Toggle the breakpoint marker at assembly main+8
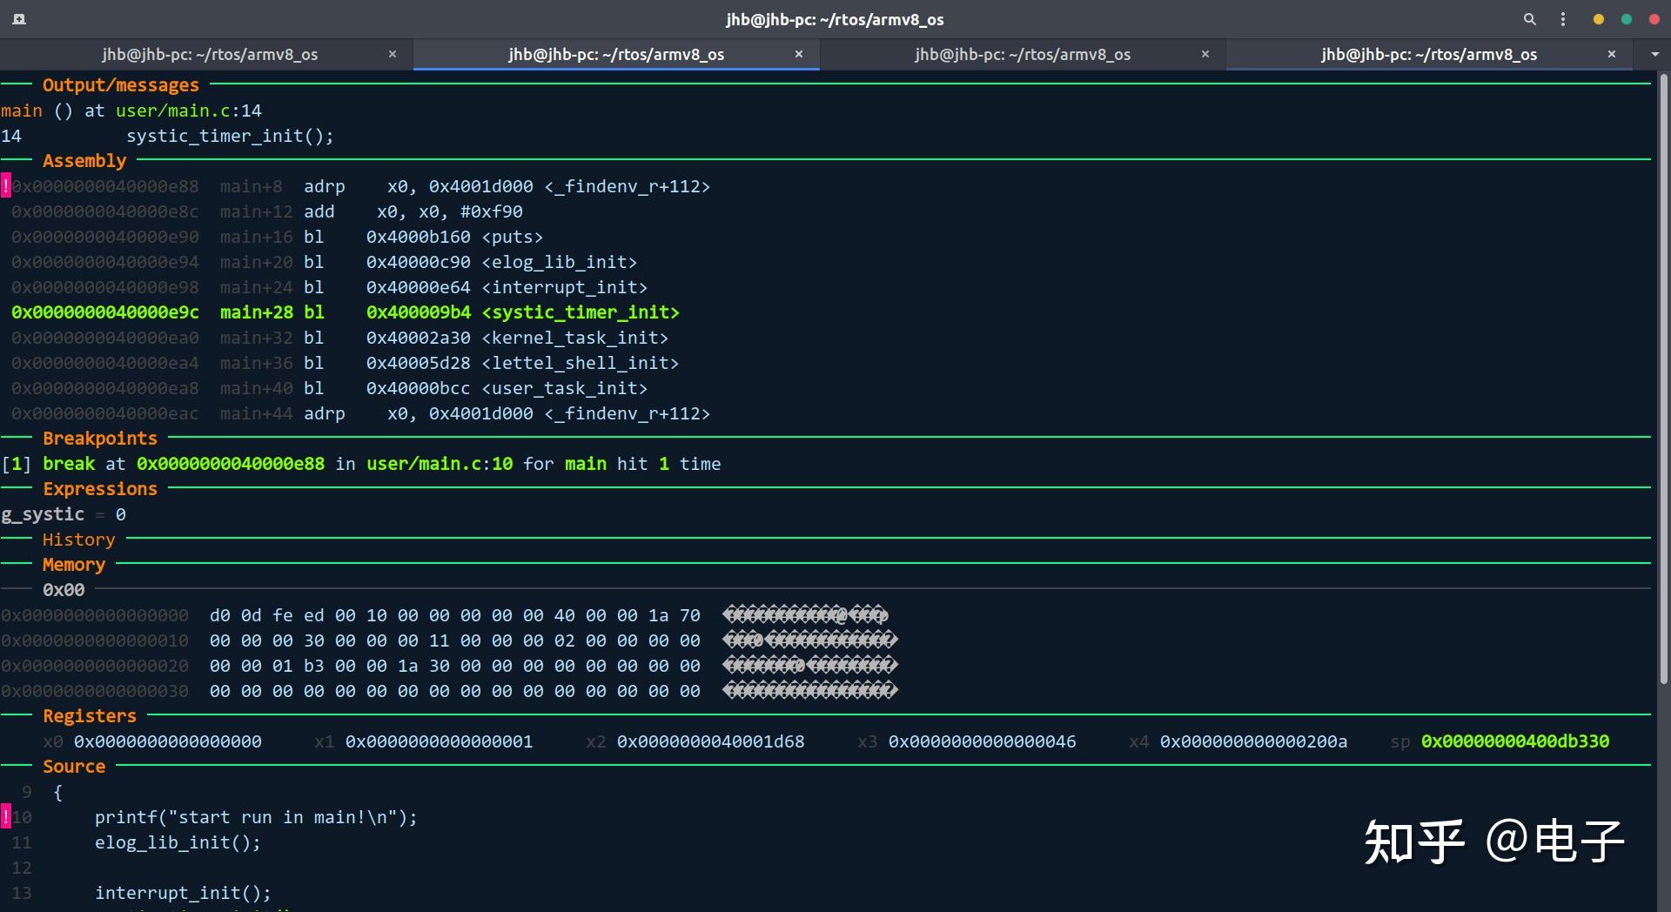The height and width of the screenshot is (912, 1671). click(6, 185)
